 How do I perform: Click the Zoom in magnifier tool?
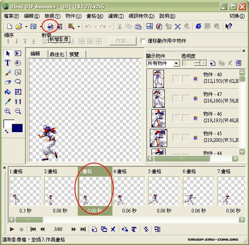[x=8, y=111]
